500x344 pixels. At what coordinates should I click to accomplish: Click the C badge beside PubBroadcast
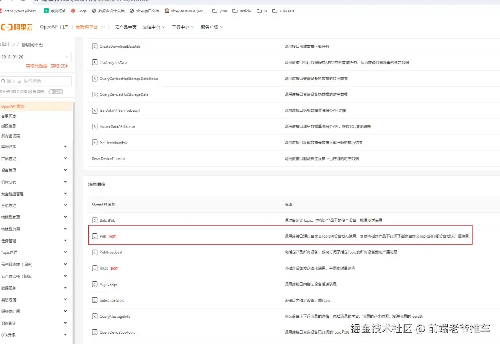tap(95, 252)
